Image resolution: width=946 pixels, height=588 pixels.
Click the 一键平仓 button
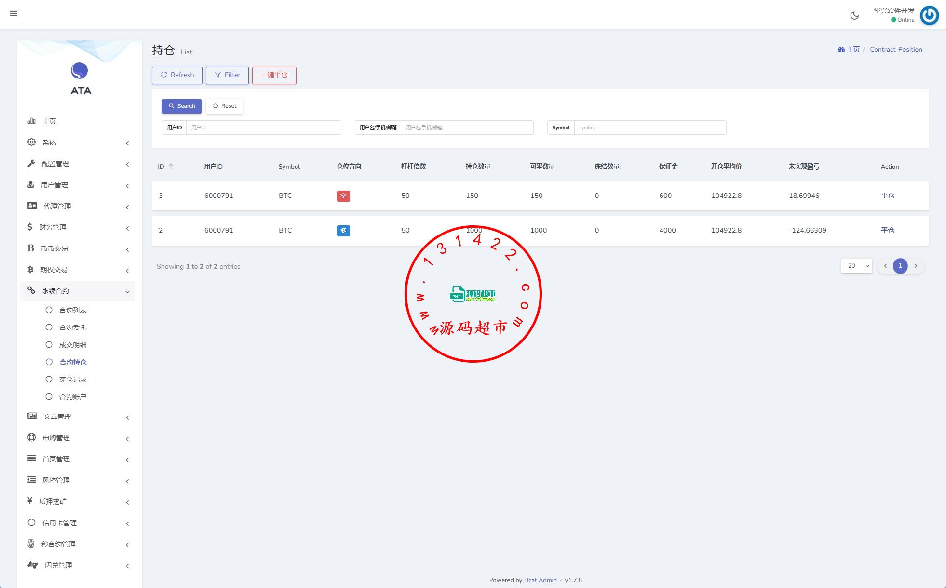(274, 75)
